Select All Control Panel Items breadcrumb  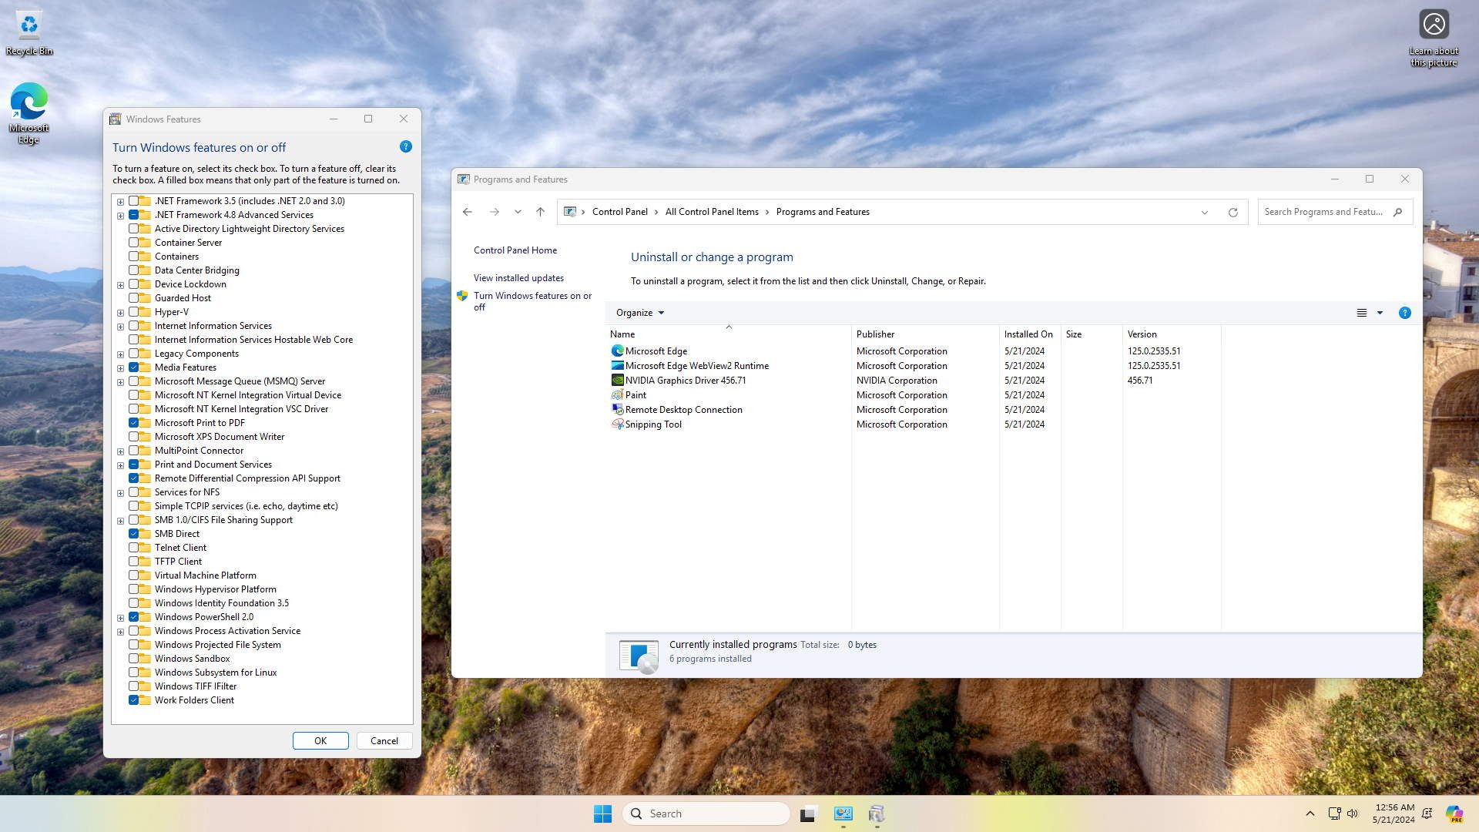pos(711,212)
